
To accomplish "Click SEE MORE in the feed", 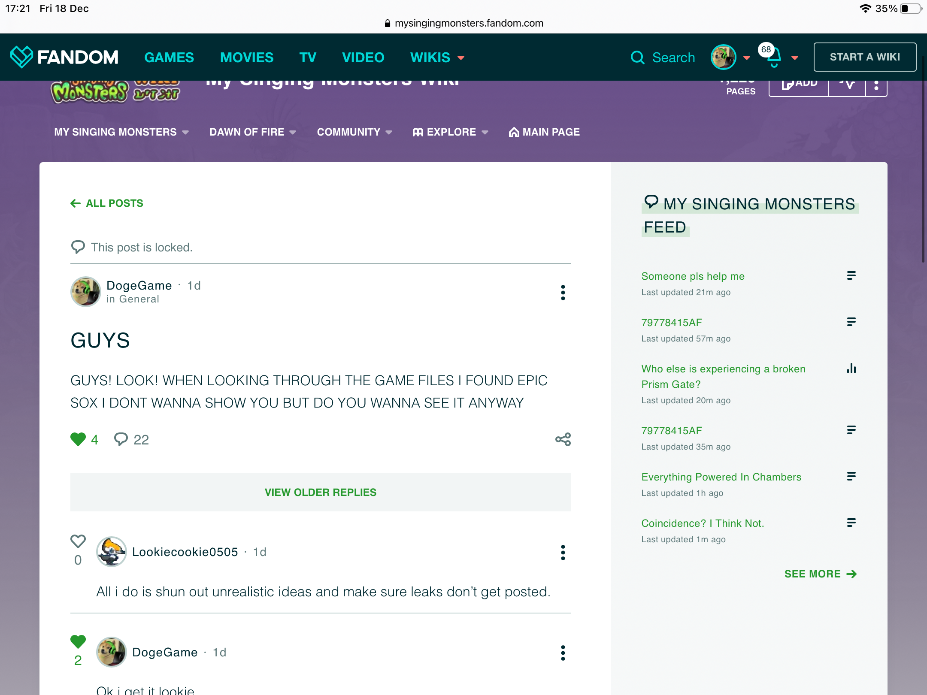I will (x=820, y=574).
